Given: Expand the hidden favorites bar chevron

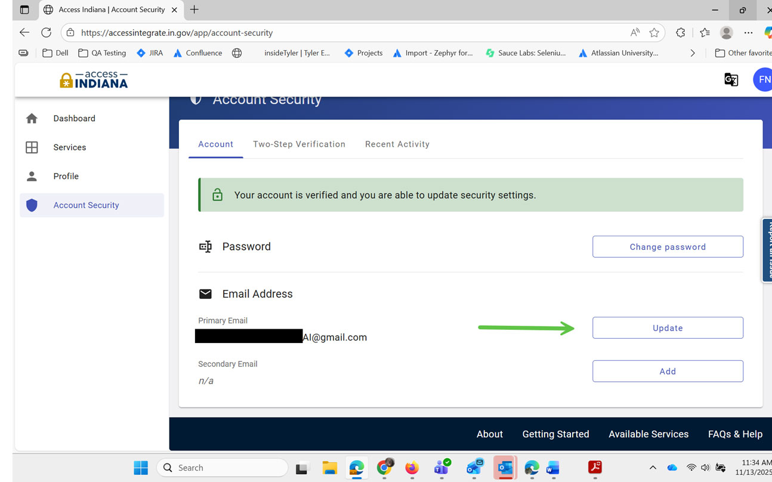Looking at the screenshot, I should (x=693, y=53).
